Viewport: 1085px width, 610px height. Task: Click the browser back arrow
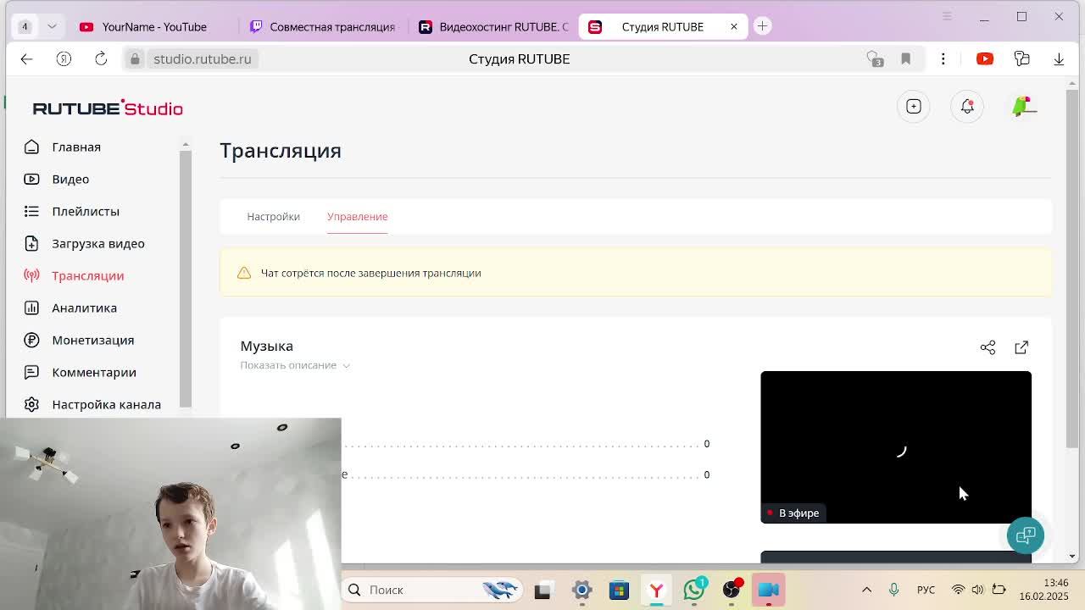[26, 58]
